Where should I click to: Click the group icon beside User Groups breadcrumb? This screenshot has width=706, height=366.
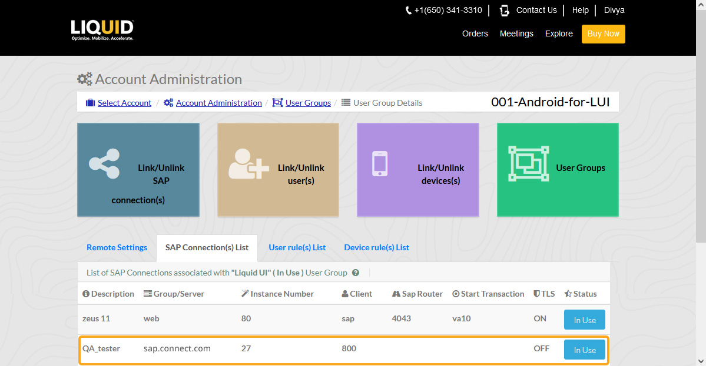(x=277, y=103)
